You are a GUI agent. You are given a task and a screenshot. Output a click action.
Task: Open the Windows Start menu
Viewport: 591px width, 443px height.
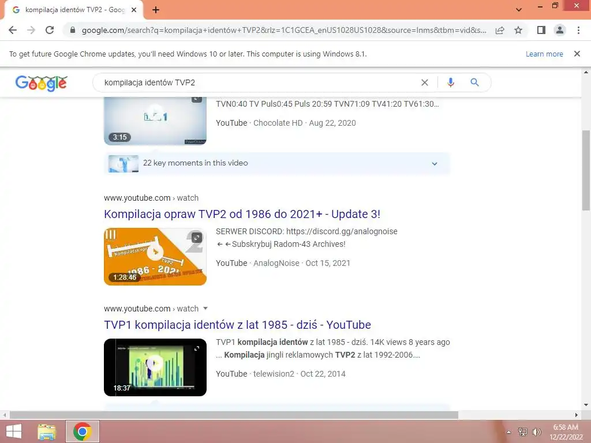14,431
